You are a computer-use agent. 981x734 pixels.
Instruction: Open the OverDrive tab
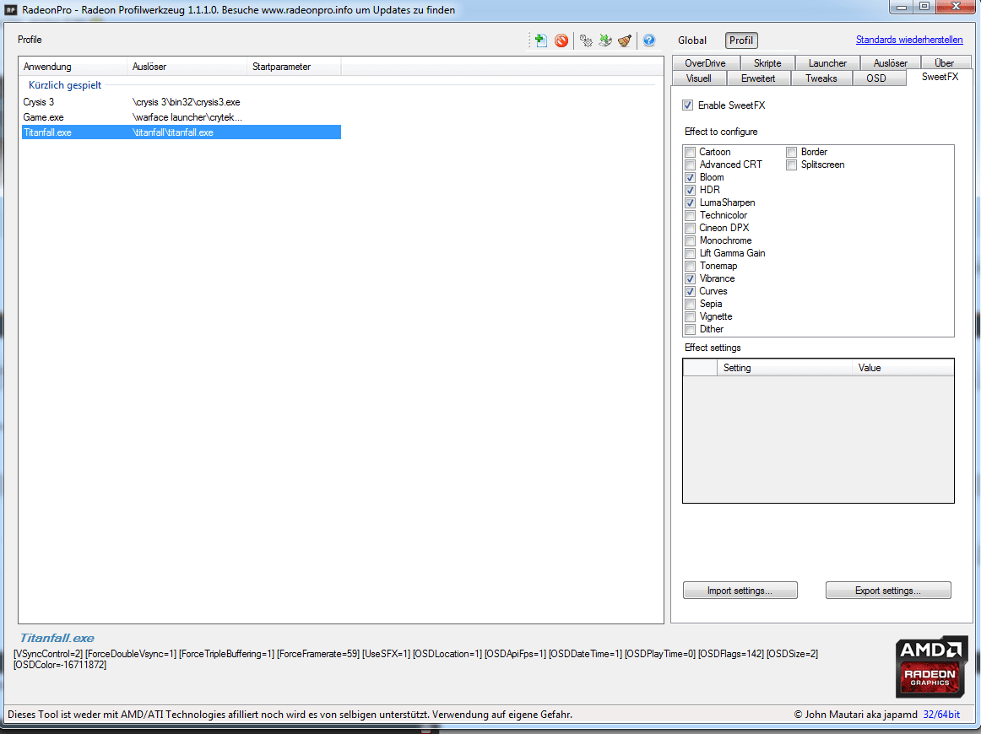coord(706,62)
